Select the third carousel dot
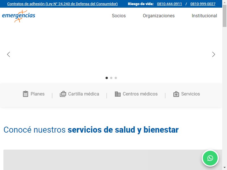The image size is (227, 170). (x=116, y=78)
